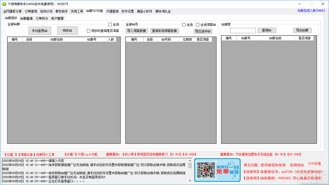This screenshot has height=185, width=329.
Task: Go to 群发助手 tab
Action: 62,11
